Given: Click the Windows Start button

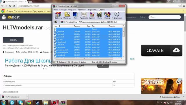Looking at the screenshot, I should click(4, 102).
